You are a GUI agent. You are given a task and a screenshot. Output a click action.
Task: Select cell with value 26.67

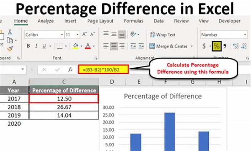[x=64, y=107]
